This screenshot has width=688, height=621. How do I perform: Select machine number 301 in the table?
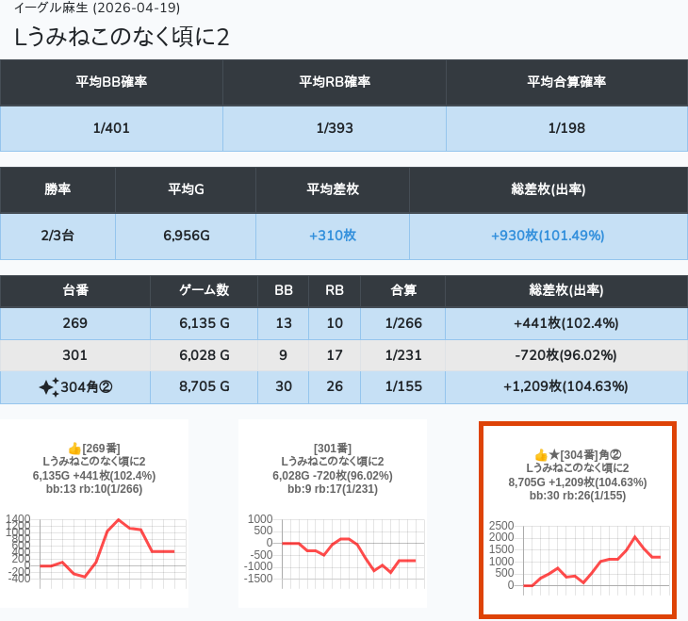[75, 355]
